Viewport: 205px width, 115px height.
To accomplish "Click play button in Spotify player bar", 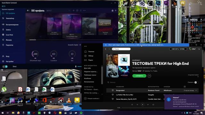I will [143, 104].
